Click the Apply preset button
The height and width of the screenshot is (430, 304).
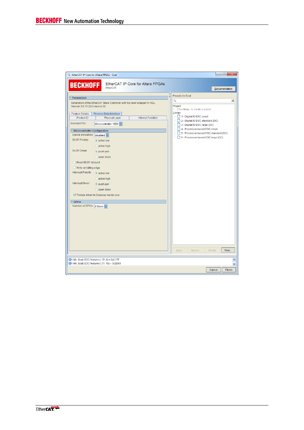179,250
